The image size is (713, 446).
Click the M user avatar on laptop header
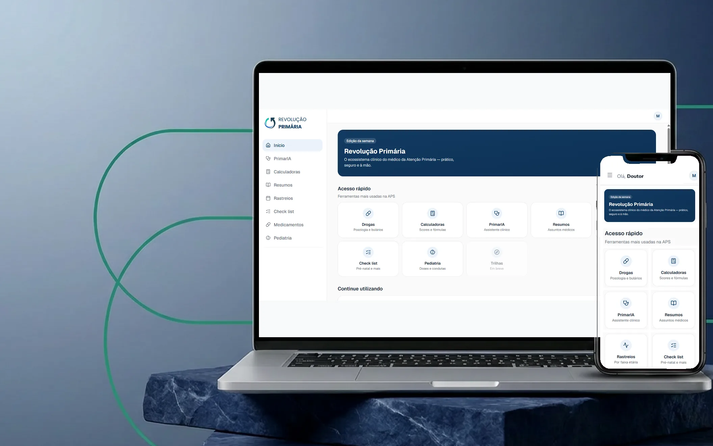[x=658, y=116]
